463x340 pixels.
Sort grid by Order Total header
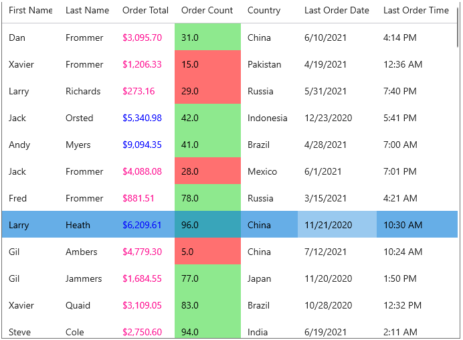(145, 11)
